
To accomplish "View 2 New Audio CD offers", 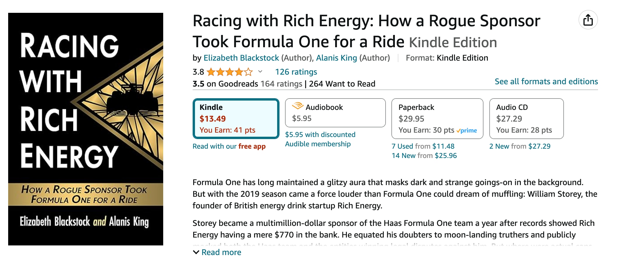I will click(520, 146).
